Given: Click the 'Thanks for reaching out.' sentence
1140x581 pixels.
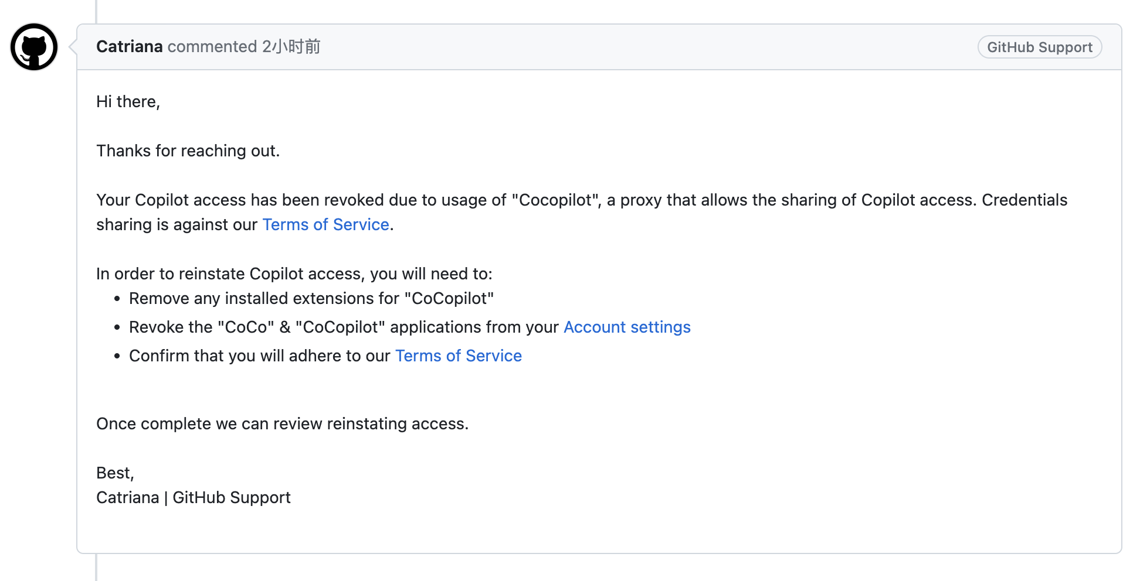Looking at the screenshot, I should pos(188,151).
